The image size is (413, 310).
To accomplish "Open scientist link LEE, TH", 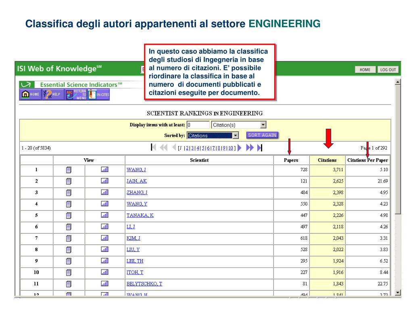I will click(135, 261).
